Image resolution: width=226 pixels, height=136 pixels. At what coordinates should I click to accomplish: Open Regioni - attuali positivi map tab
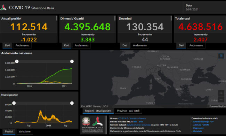point(98,111)
